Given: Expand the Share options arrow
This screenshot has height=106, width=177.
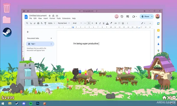Looking at the screenshot, I should coord(152,16).
